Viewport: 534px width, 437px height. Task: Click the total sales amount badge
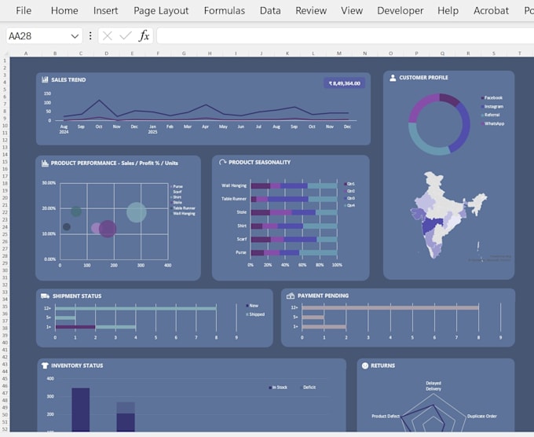(344, 83)
